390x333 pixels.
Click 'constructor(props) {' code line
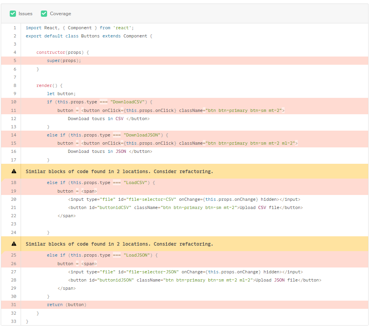[63, 52]
